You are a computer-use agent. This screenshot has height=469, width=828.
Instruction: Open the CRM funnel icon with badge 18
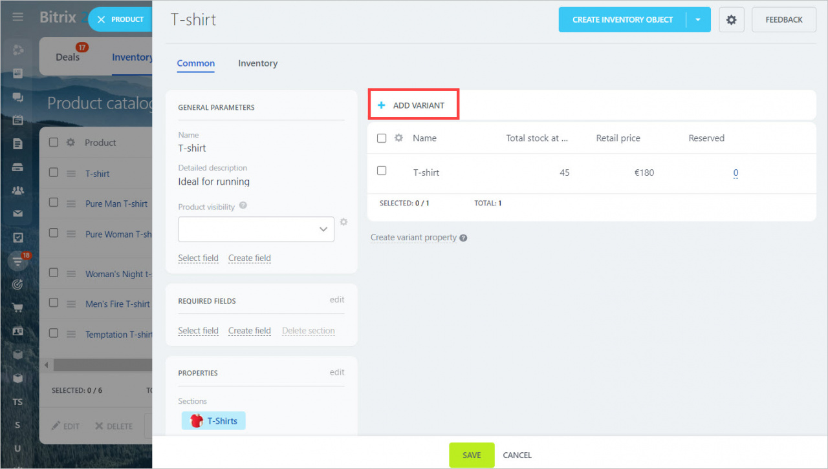click(x=18, y=261)
